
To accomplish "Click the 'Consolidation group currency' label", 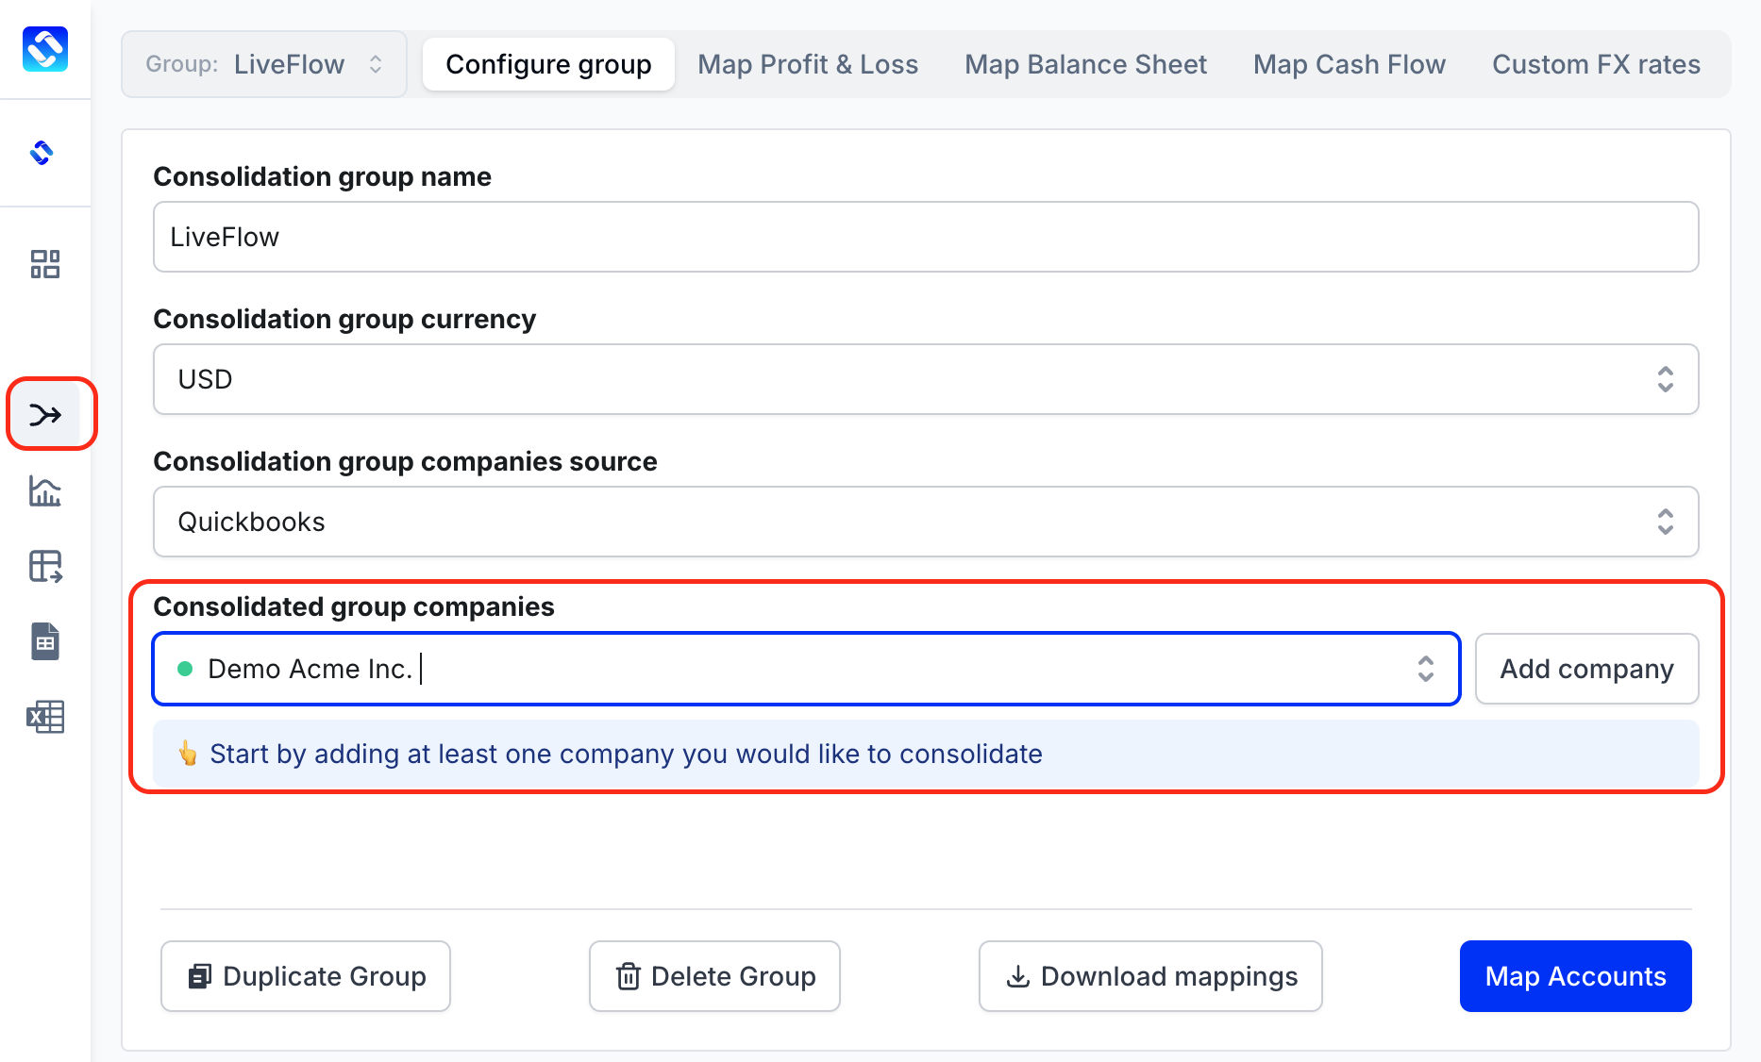I will pos(344,319).
